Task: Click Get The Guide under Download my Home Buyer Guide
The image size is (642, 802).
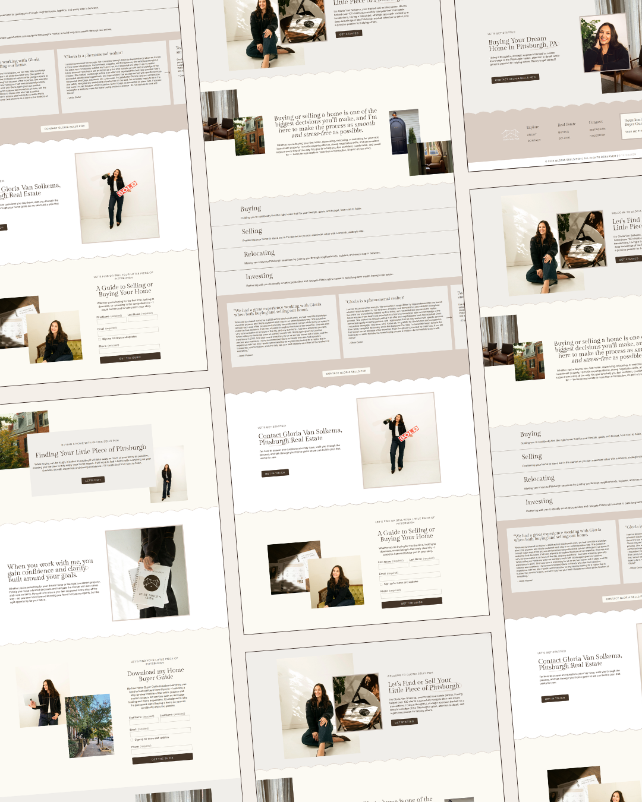Action: [x=162, y=758]
